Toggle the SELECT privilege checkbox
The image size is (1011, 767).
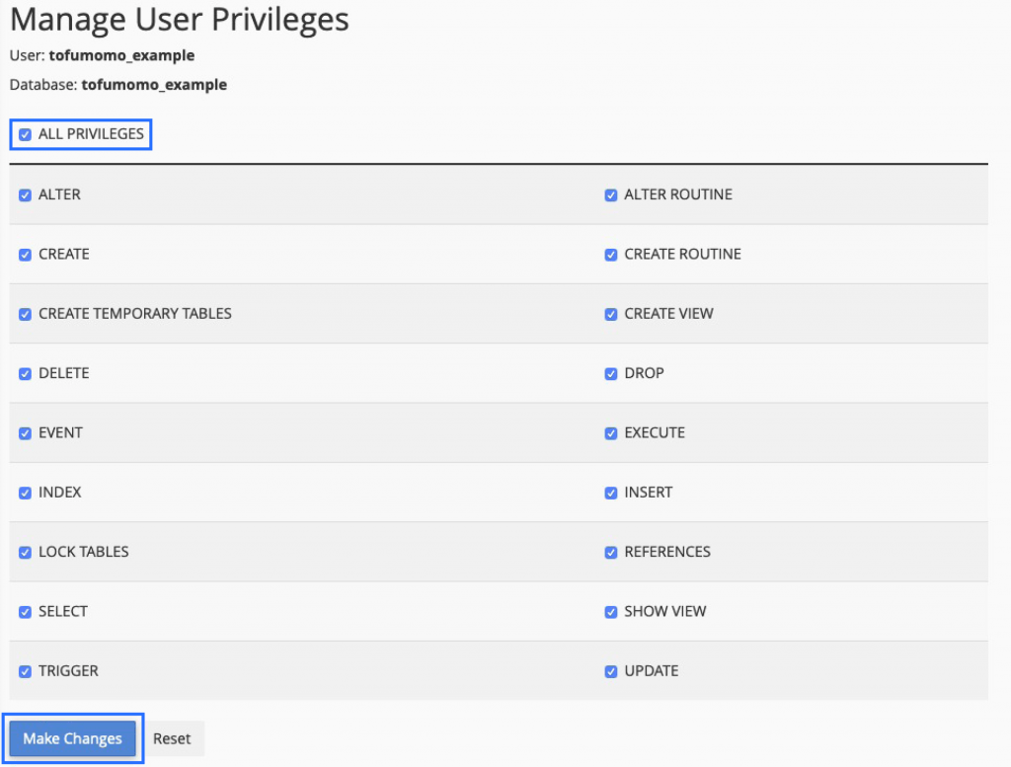(25, 611)
